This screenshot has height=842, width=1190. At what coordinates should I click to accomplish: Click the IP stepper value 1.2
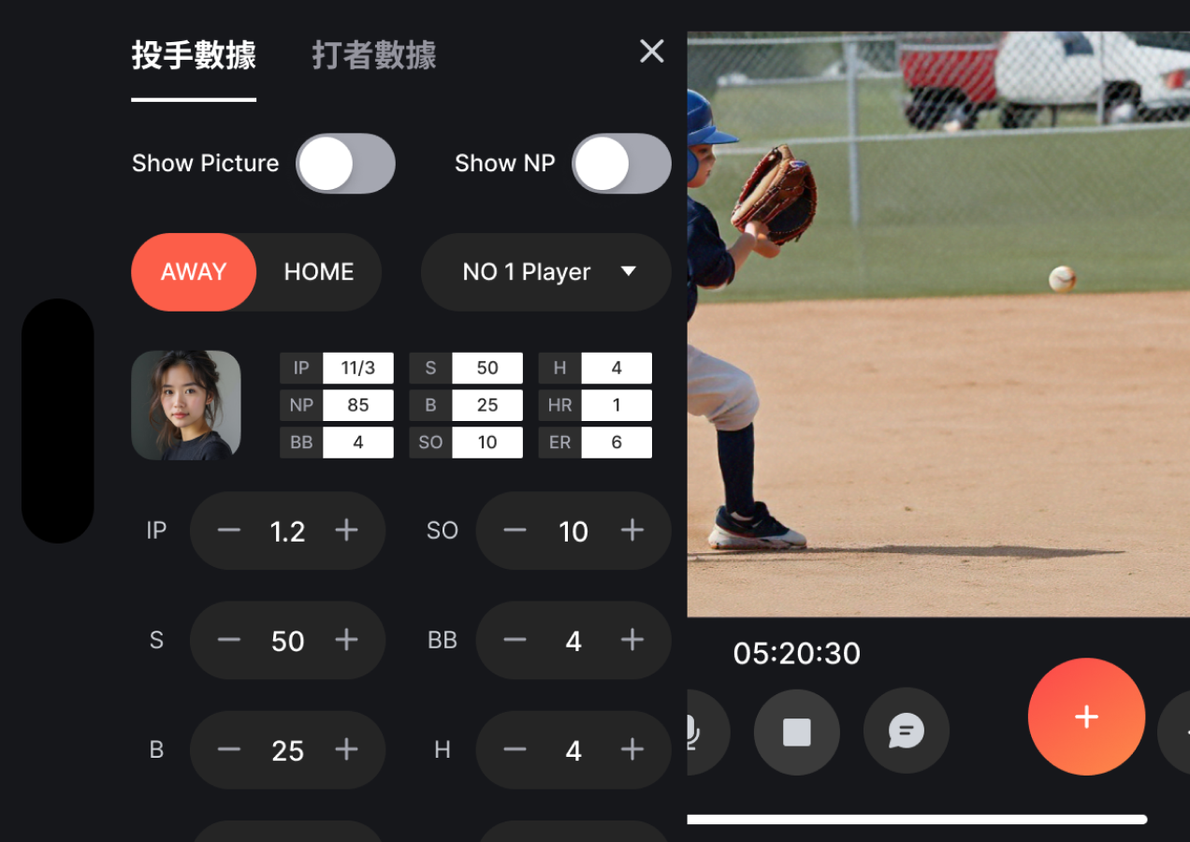288,531
